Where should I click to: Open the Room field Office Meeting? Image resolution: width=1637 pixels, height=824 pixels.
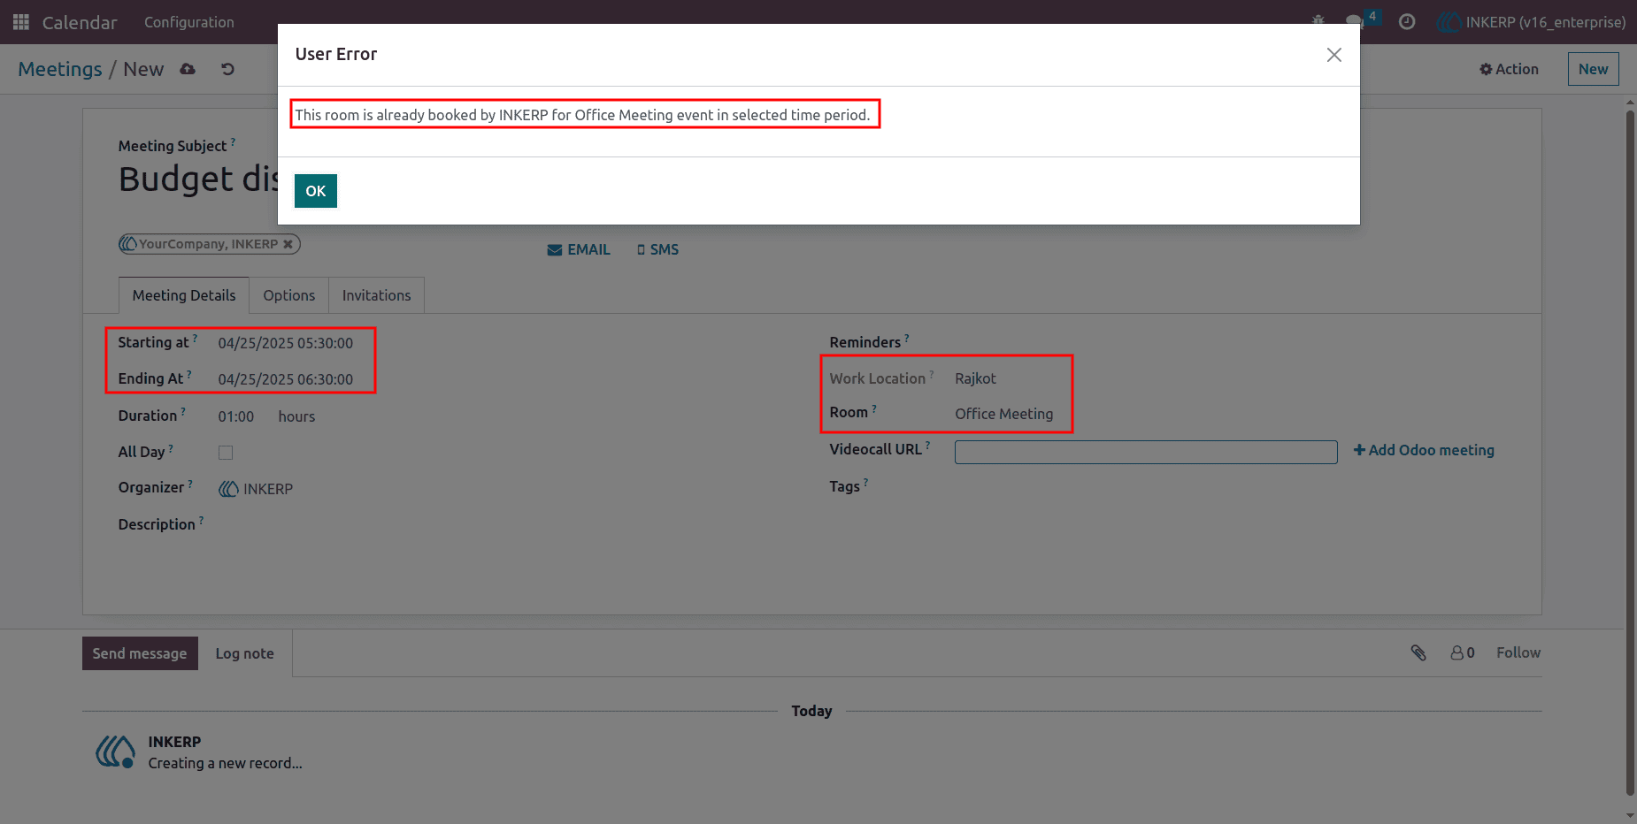tap(1003, 414)
